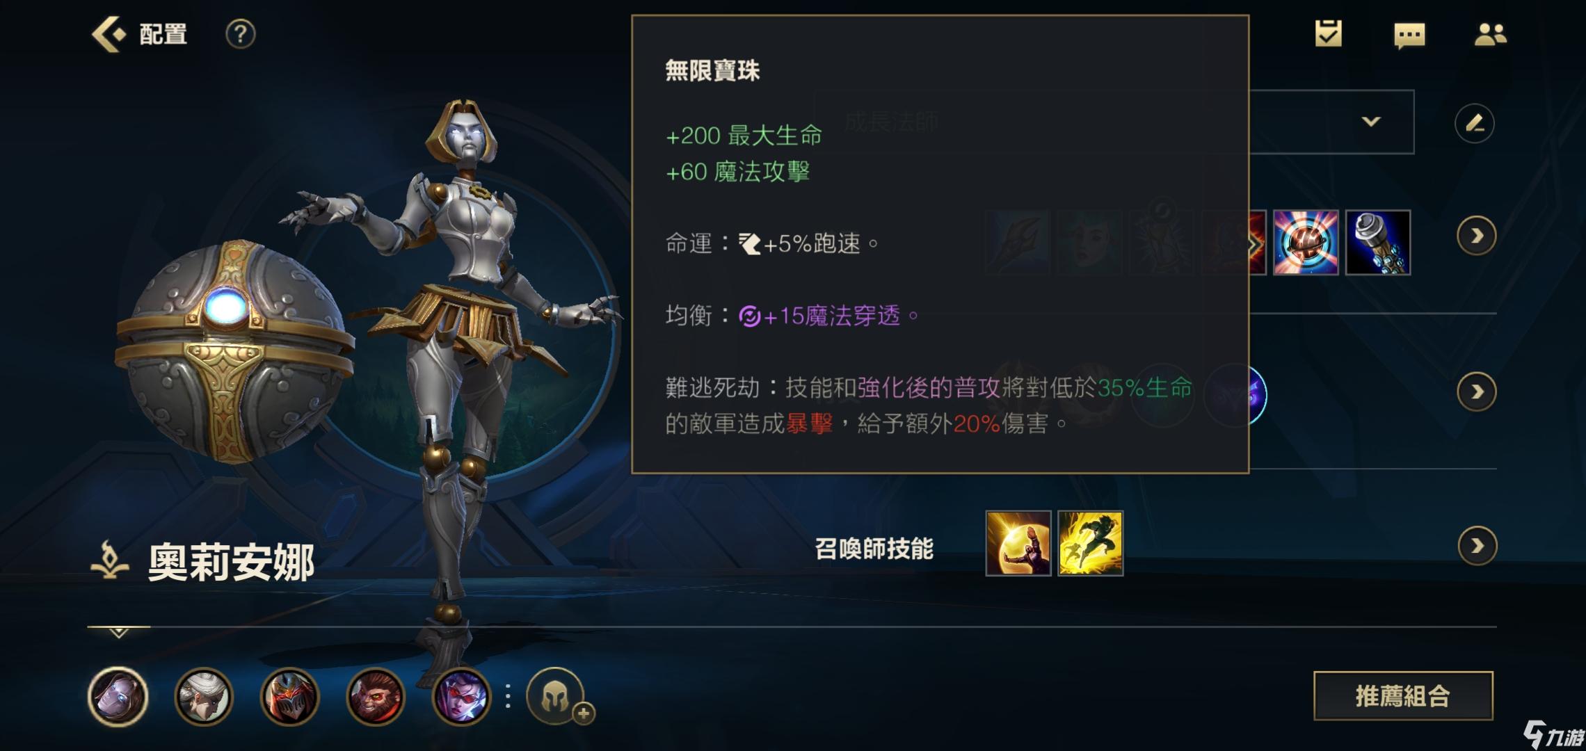Viewport: 1586px width, 751px height.
Task: Click the 推薦組合 button
Action: 1403,695
